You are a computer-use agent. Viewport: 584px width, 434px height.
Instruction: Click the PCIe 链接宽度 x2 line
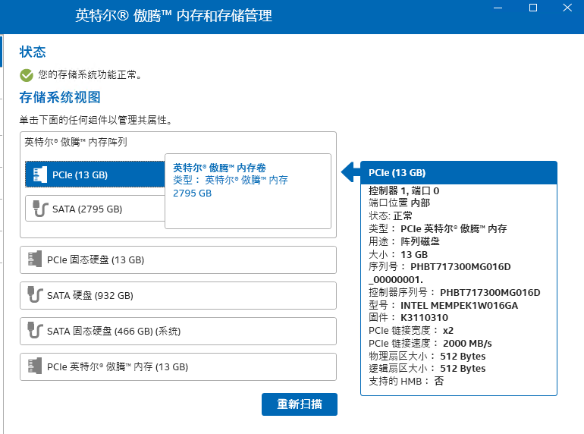411,331
